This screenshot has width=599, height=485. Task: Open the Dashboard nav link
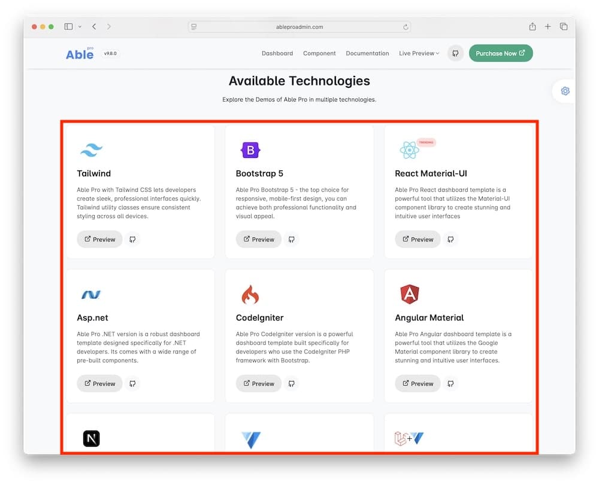(277, 53)
